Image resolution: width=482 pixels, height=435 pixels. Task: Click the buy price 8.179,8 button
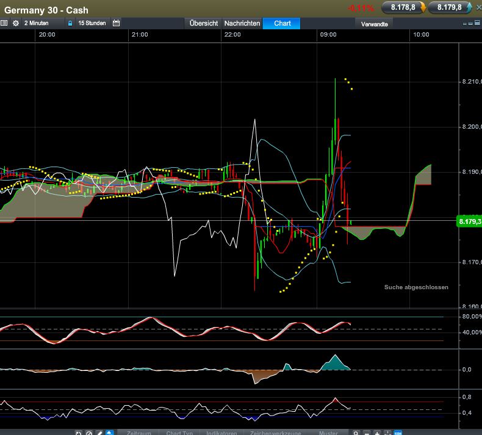point(450,7)
